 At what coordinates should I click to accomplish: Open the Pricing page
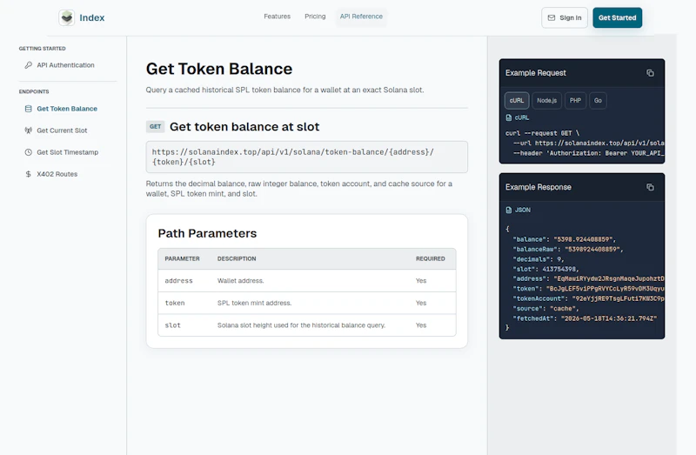pyautogui.click(x=315, y=17)
